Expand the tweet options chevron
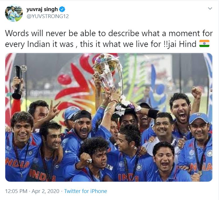This screenshot has height=200, width=219. click(x=210, y=8)
